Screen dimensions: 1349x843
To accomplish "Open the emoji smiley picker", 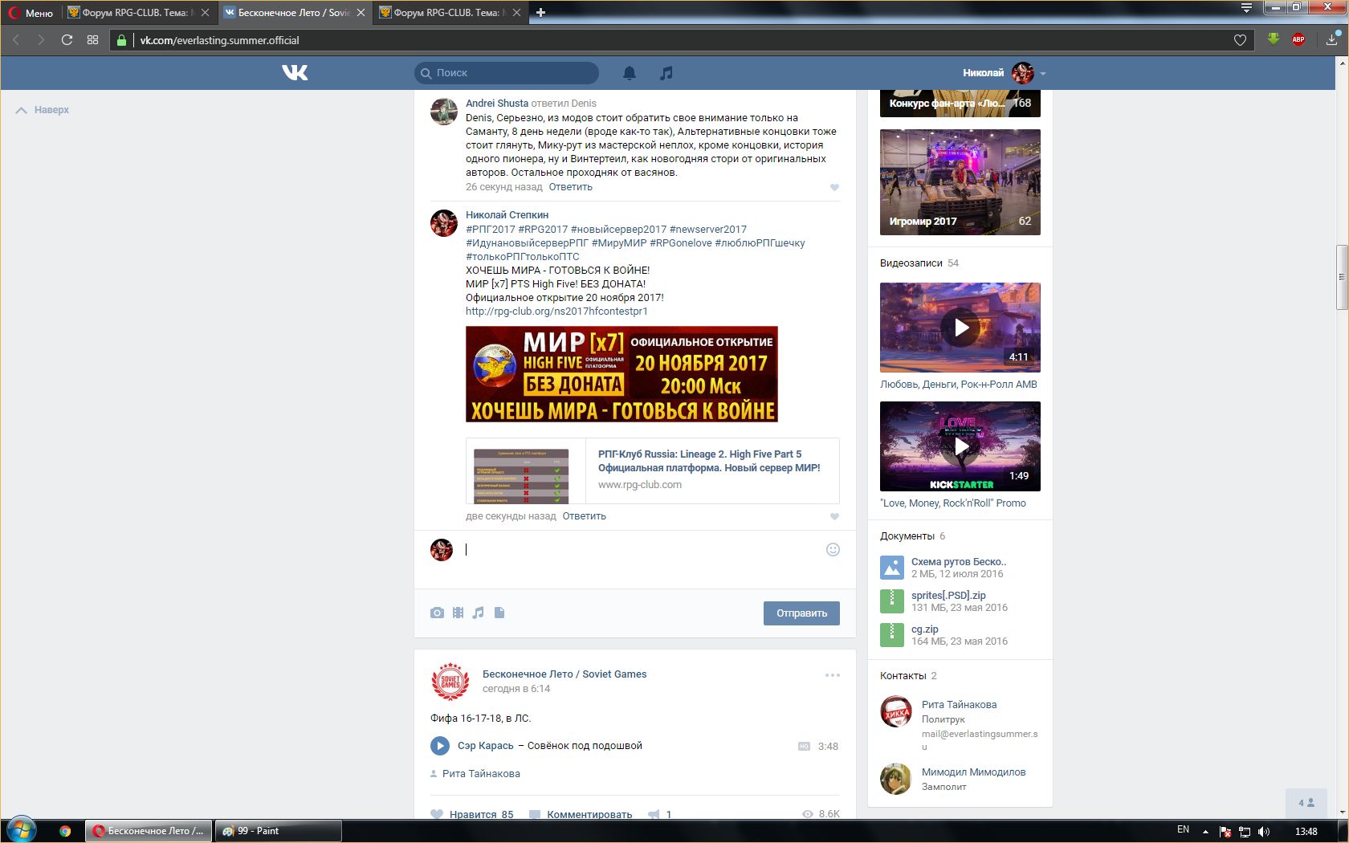I will click(833, 549).
